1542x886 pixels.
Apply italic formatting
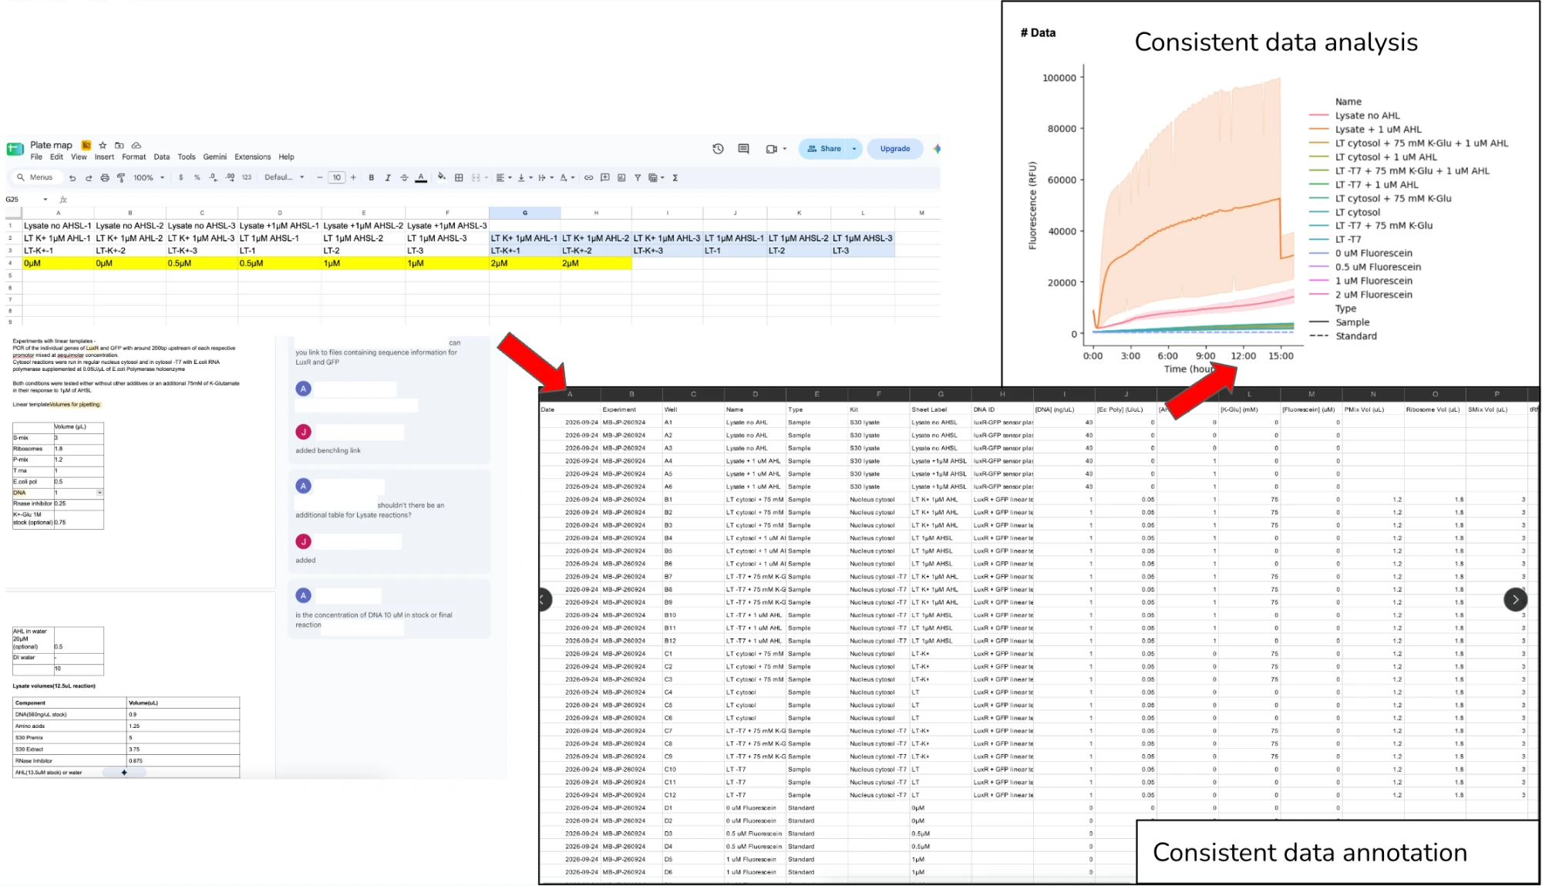[388, 177]
